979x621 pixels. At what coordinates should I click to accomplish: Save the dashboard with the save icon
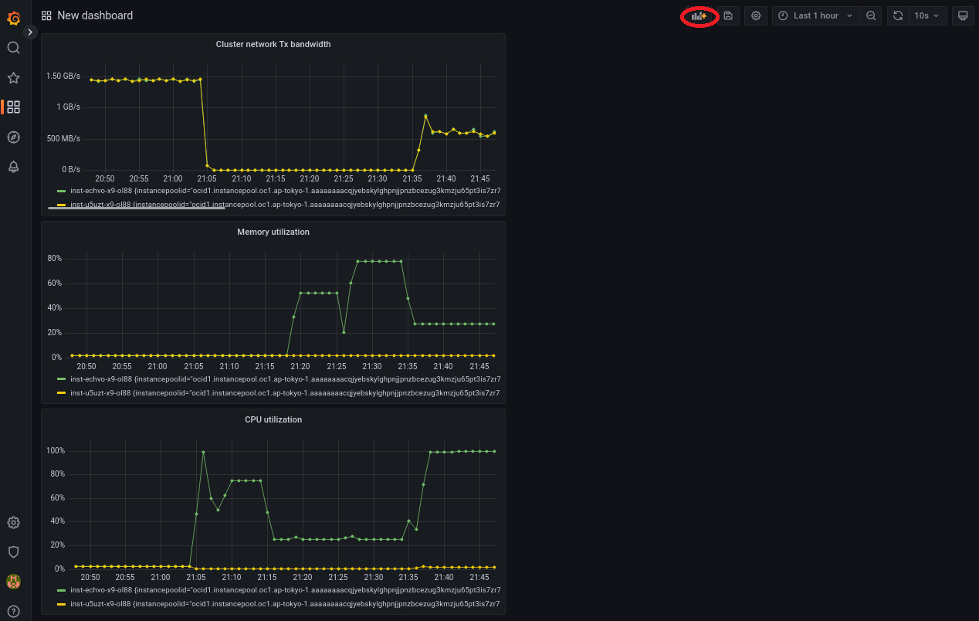728,16
